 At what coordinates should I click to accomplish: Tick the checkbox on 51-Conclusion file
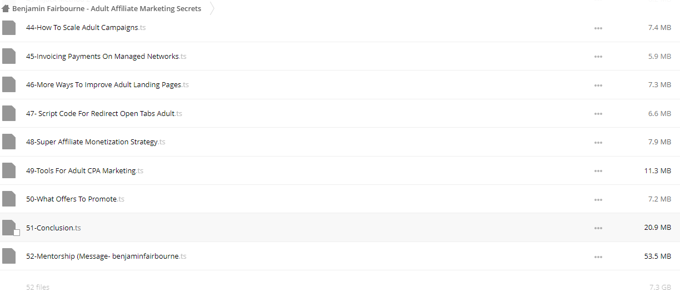click(17, 233)
